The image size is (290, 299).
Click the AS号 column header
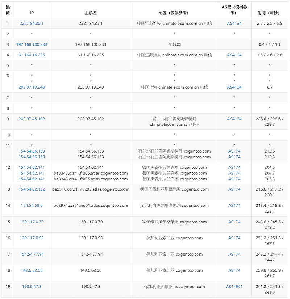234,10
